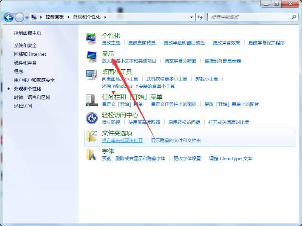This screenshot has width=302, height=226.
Task: Click the 外观和个性化 breadcrumb
Action: click(87, 17)
